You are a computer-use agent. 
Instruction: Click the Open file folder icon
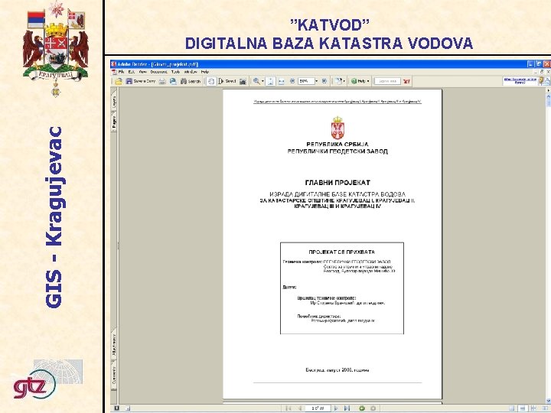[x=119, y=81]
